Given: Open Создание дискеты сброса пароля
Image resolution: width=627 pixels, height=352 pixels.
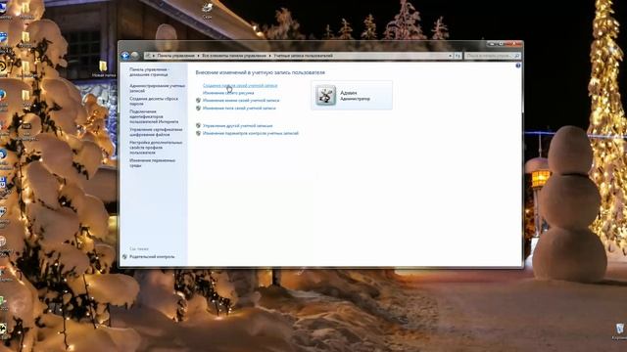Looking at the screenshot, I should pyautogui.click(x=154, y=101).
